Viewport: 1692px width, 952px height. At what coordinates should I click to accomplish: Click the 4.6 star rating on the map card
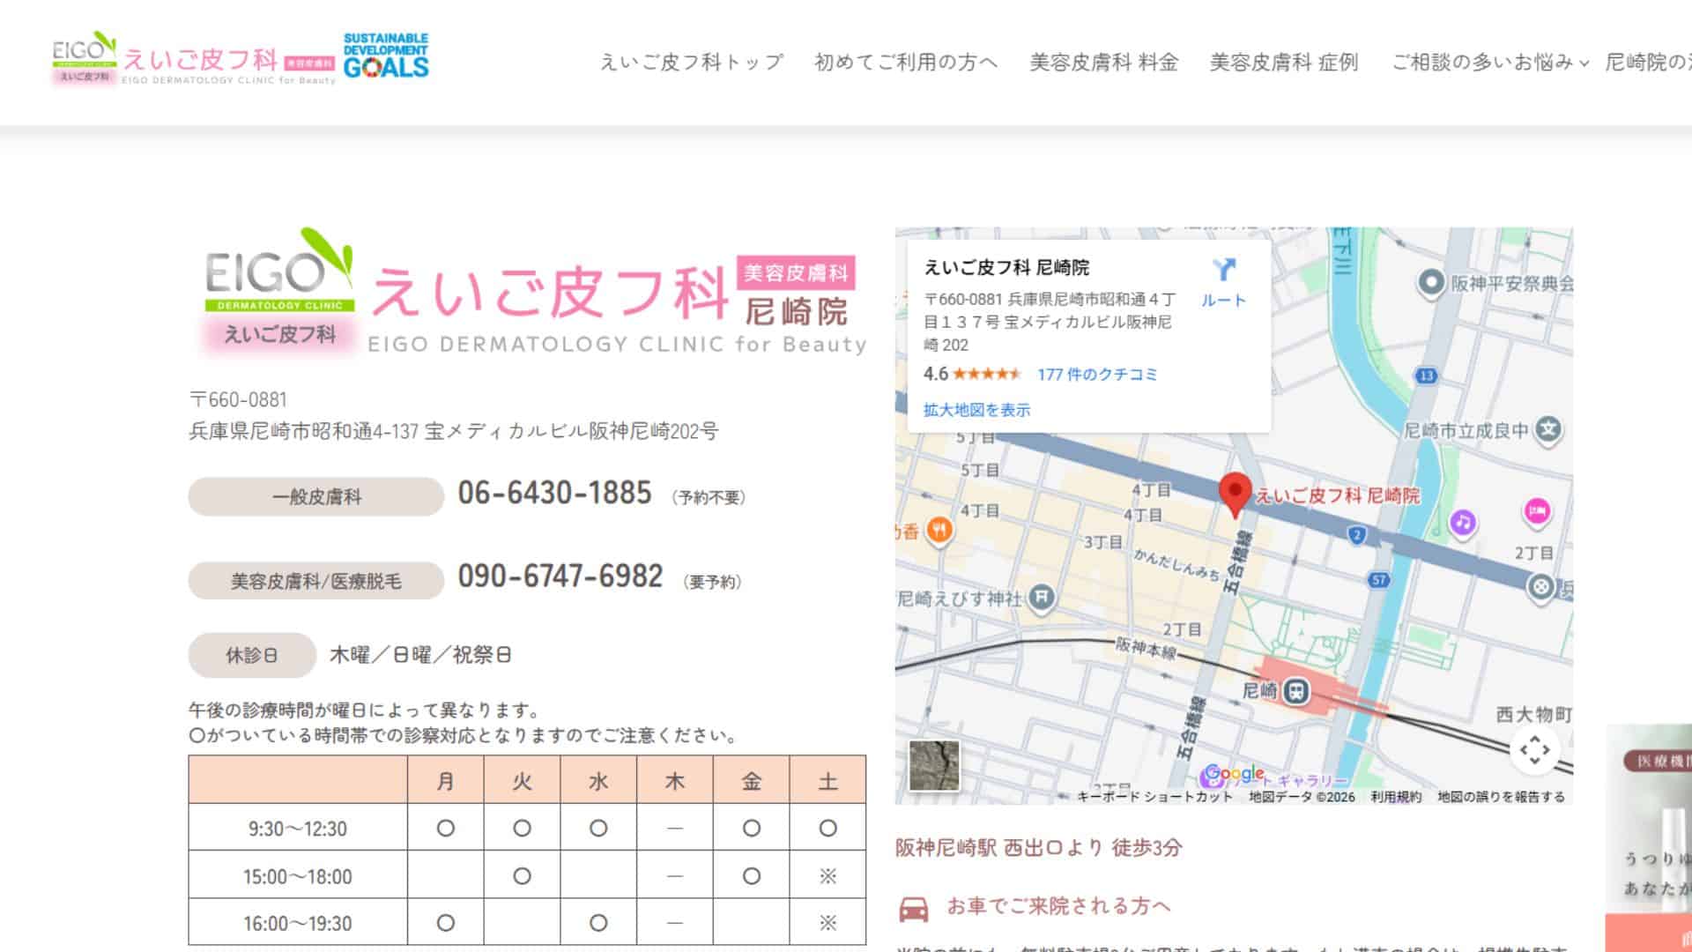tap(935, 374)
